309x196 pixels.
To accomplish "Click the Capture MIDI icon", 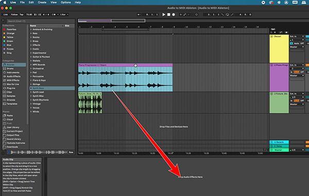I will [193, 14].
